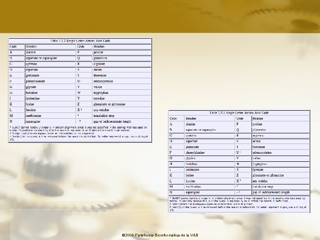Click 'isoleucine' in the upper-left table

tap(32, 98)
